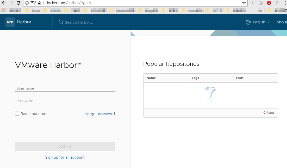Click the Popular Repositories heading
The height and width of the screenshot is (168, 287).
point(171,64)
